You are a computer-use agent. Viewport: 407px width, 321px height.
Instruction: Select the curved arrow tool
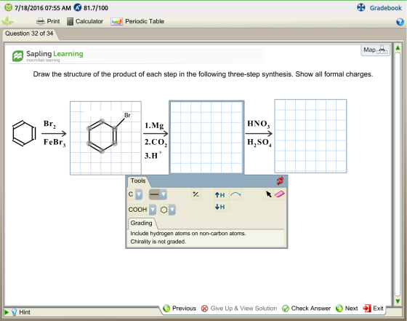tap(235, 194)
